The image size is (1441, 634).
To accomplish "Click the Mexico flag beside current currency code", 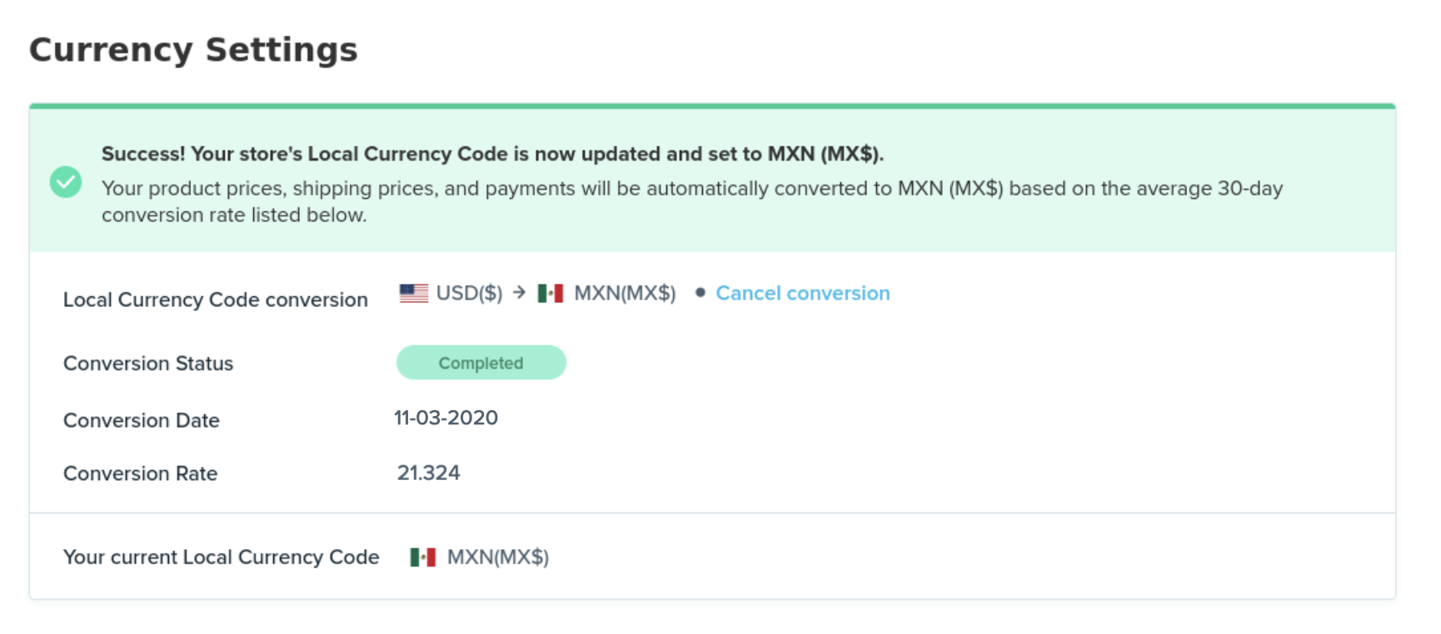I will (423, 557).
